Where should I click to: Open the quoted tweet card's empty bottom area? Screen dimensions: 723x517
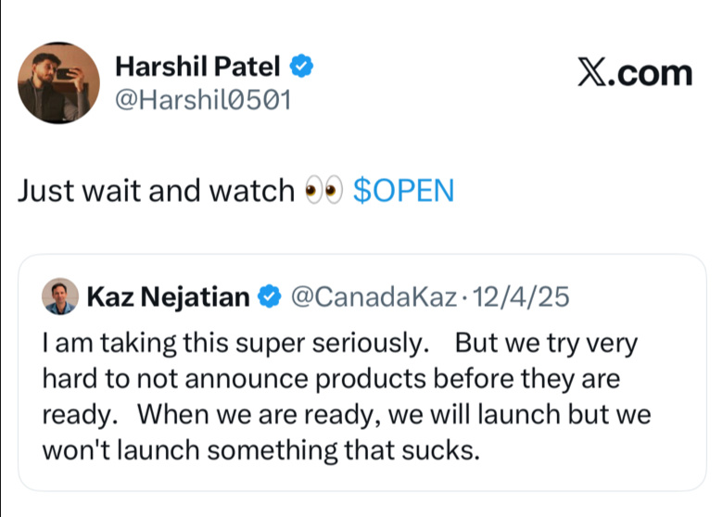point(361,477)
